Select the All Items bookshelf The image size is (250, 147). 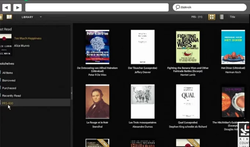(7, 73)
